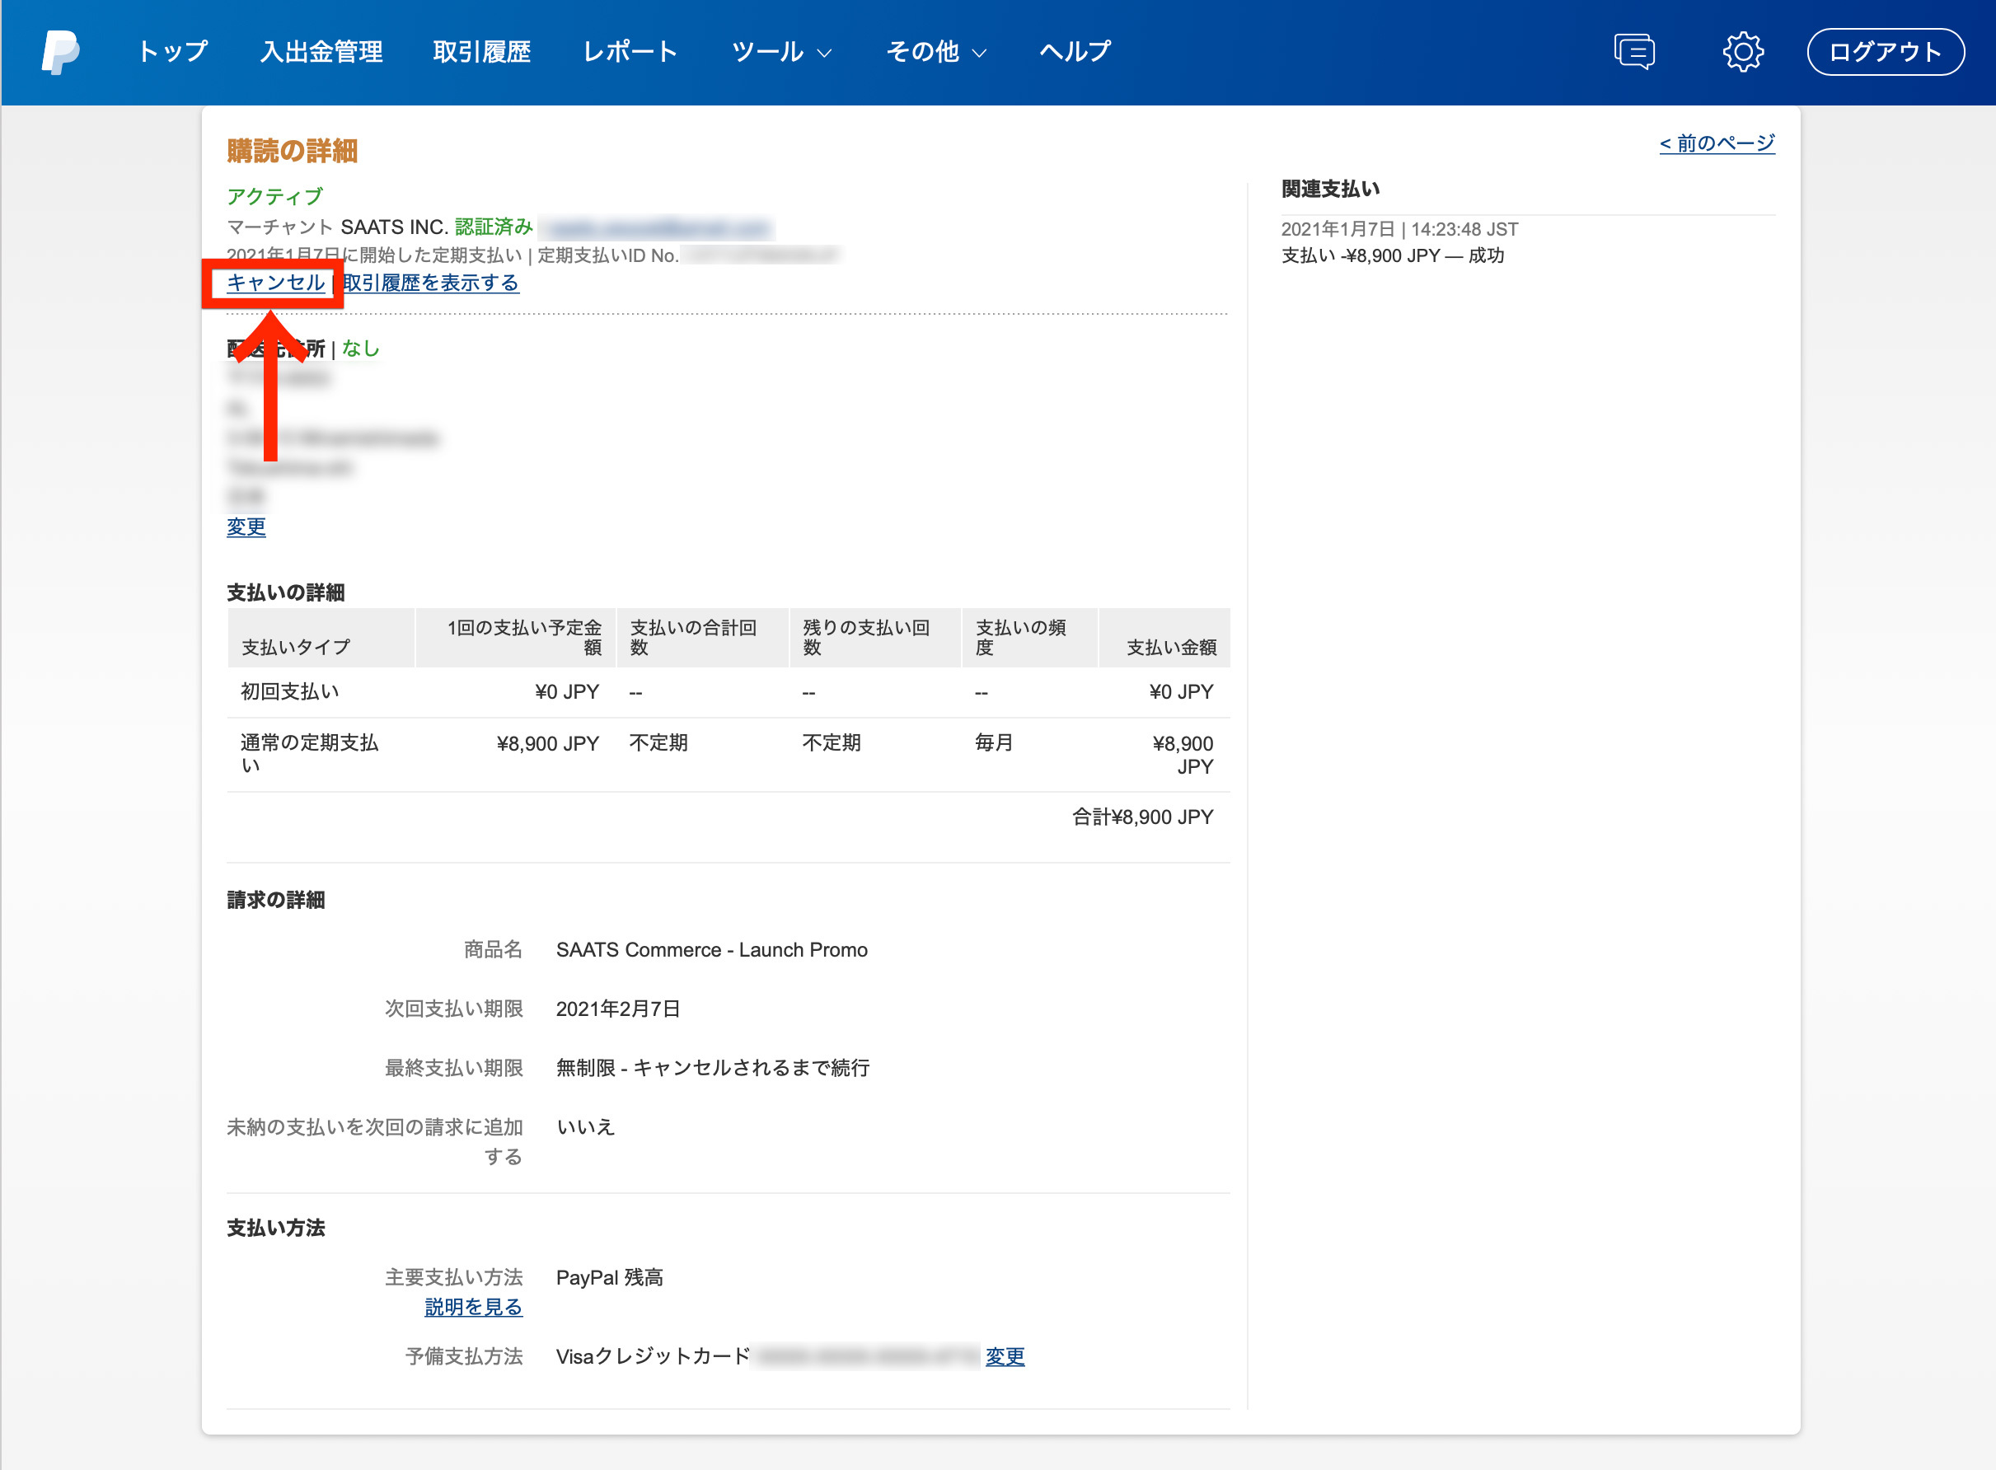Click 取引履歴を表示する link
The height and width of the screenshot is (1470, 1996).
tap(432, 283)
